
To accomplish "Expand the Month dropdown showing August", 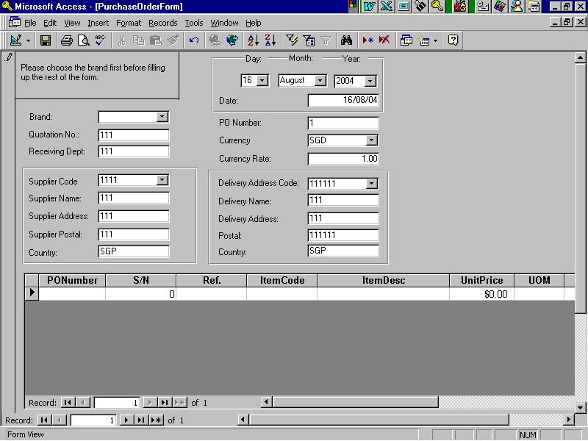I will (x=320, y=81).
